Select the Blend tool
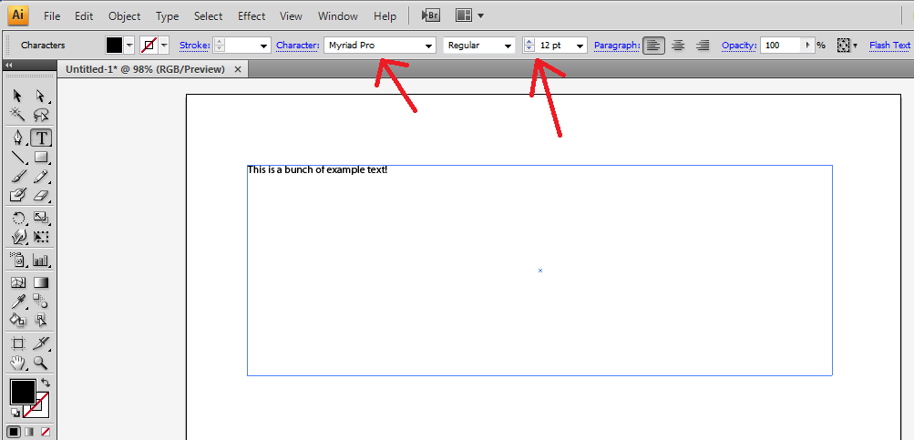 (41, 302)
